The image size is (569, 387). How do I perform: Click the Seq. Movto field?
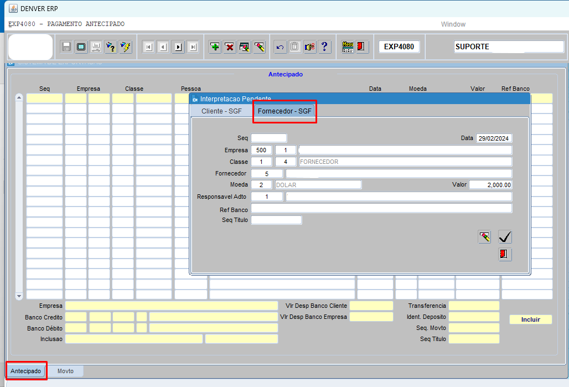point(474,328)
